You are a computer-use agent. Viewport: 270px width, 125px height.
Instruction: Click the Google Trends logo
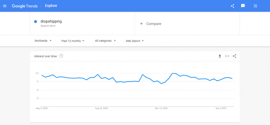coord(25,6)
